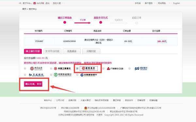Click the pink payable amount 160.00元
Viewport: 196px width, 122px height.
point(162,41)
